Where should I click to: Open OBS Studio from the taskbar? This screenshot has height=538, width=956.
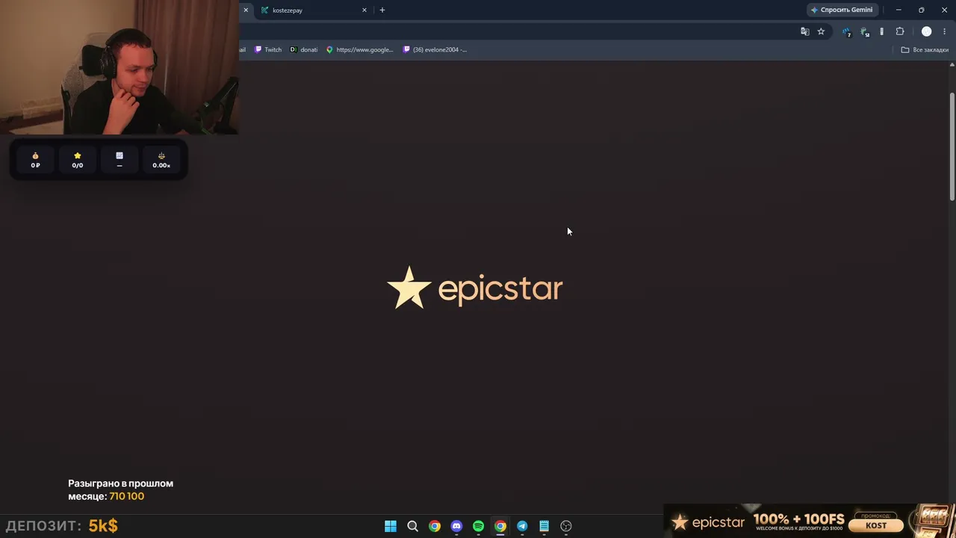[x=566, y=526]
